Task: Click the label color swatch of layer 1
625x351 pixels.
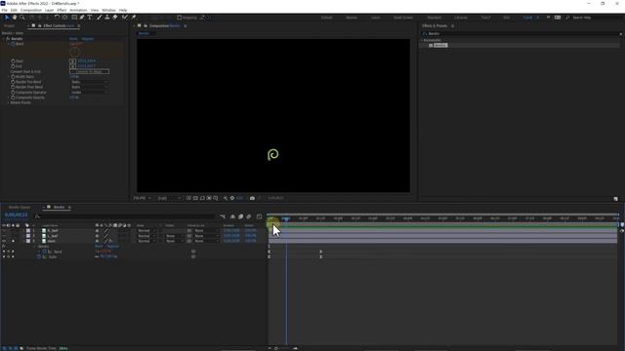Action: click(x=28, y=231)
